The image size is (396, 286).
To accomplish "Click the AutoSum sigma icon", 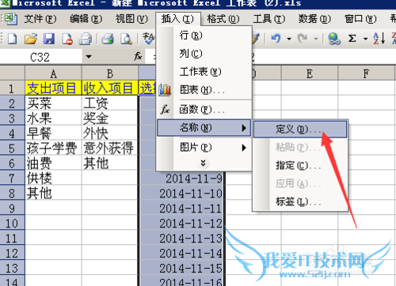I will click(352, 39).
